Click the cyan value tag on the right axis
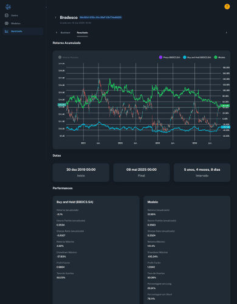 [x=225, y=127]
